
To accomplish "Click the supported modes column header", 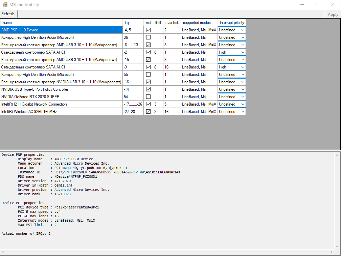I will pos(199,23).
